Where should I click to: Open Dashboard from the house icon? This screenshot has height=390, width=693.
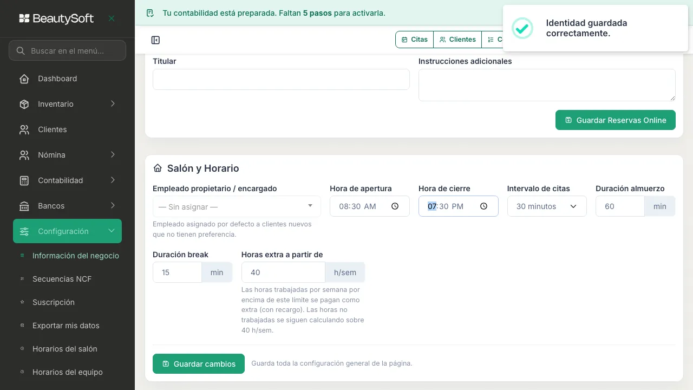pos(24,79)
